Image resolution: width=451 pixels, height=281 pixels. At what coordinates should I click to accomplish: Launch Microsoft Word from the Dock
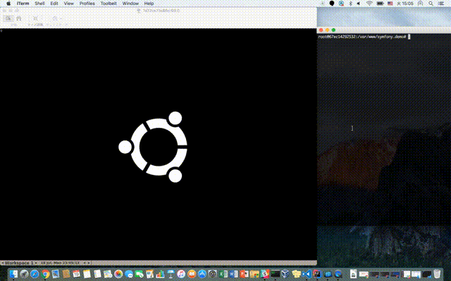pyautogui.click(x=233, y=274)
